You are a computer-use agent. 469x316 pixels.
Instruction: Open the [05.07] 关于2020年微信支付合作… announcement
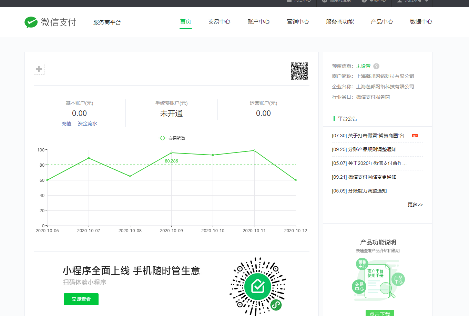(x=369, y=163)
